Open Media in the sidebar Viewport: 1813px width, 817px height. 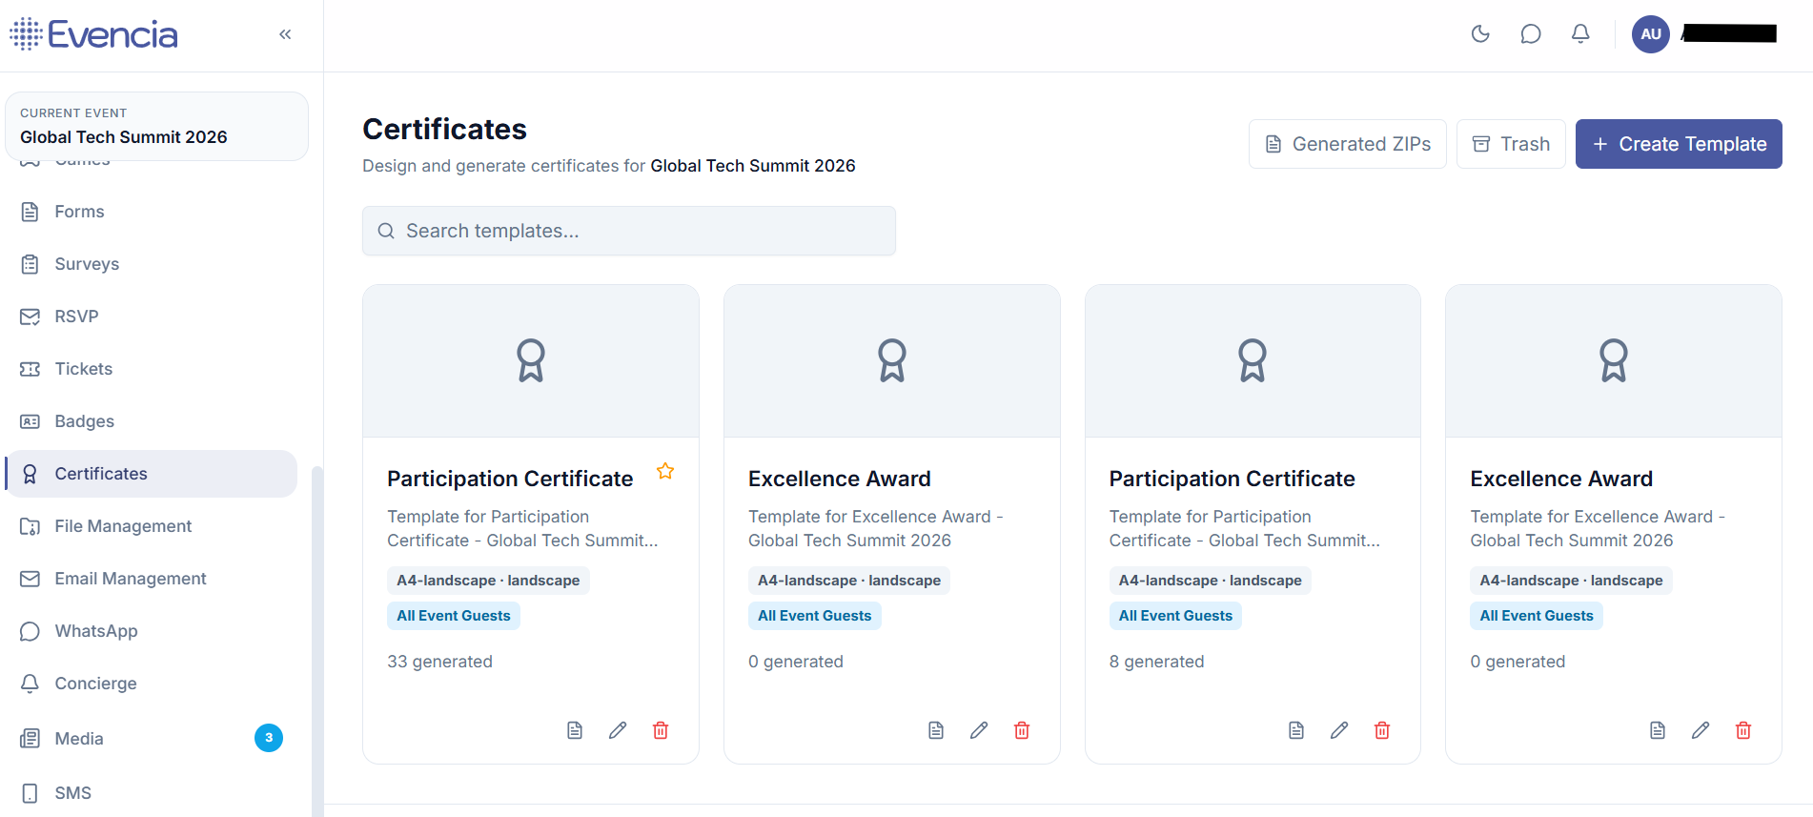(152, 738)
